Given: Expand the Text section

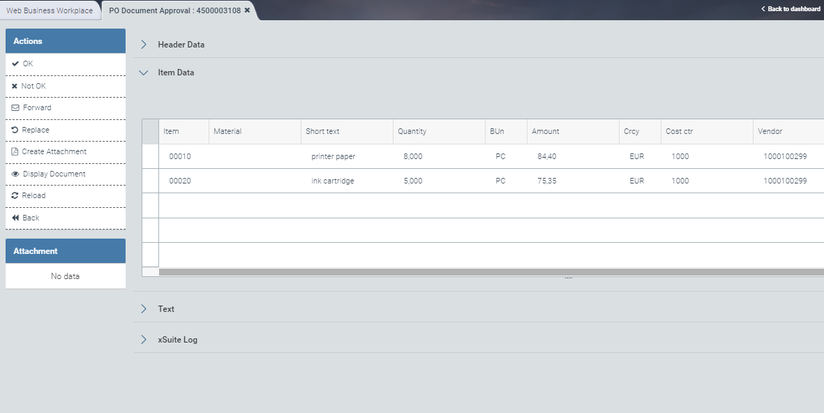Looking at the screenshot, I should (144, 309).
